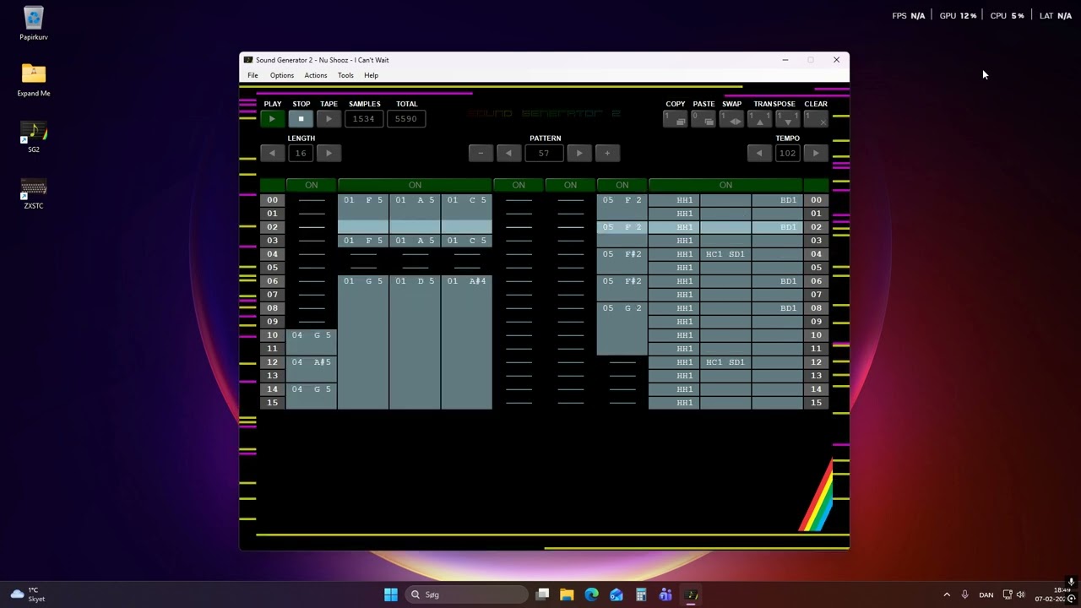Select the 01 A 5 cell in row 00

point(415,200)
